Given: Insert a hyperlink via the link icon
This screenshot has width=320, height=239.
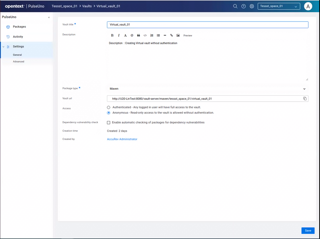Looking at the screenshot, I should pyautogui.click(x=171, y=35).
